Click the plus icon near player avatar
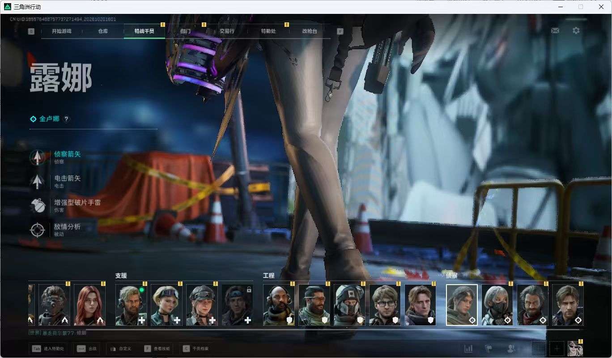Image resolution: width=612 pixels, height=358 pixels. (x=557, y=349)
